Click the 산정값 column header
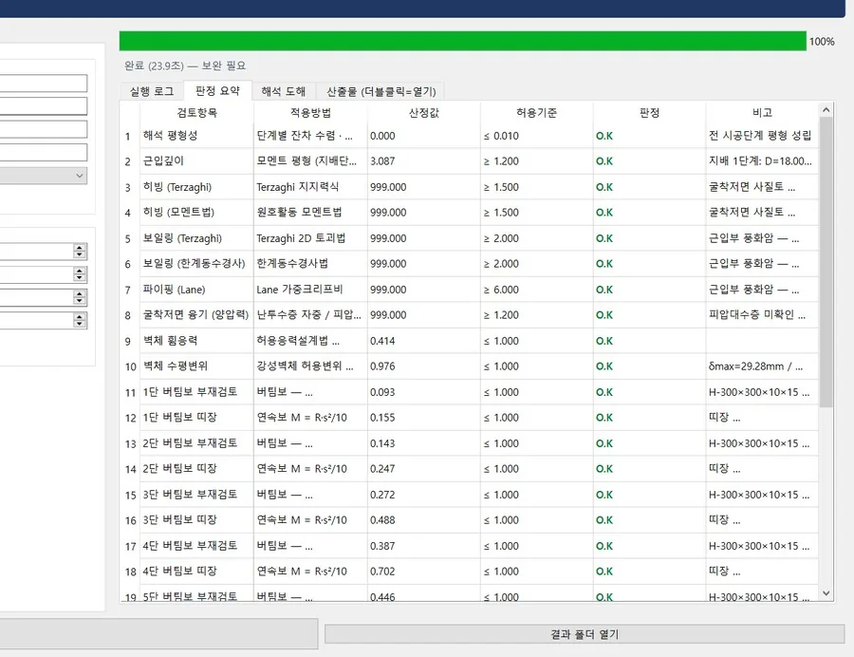The image size is (854, 657). [x=424, y=113]
